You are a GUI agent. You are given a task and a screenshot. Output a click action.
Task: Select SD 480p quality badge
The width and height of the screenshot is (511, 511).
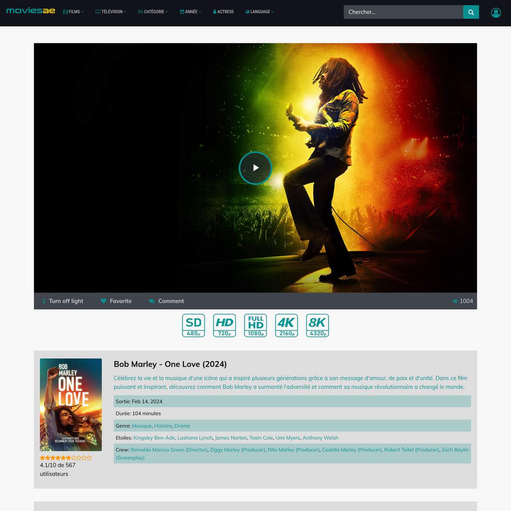[194, 325]
